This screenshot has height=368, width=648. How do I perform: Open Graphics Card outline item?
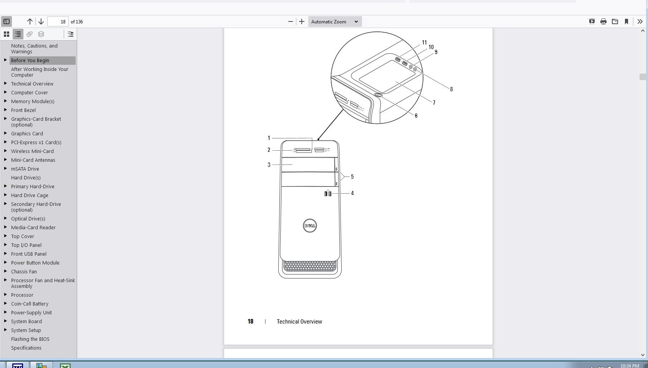(x=27, y=133)
